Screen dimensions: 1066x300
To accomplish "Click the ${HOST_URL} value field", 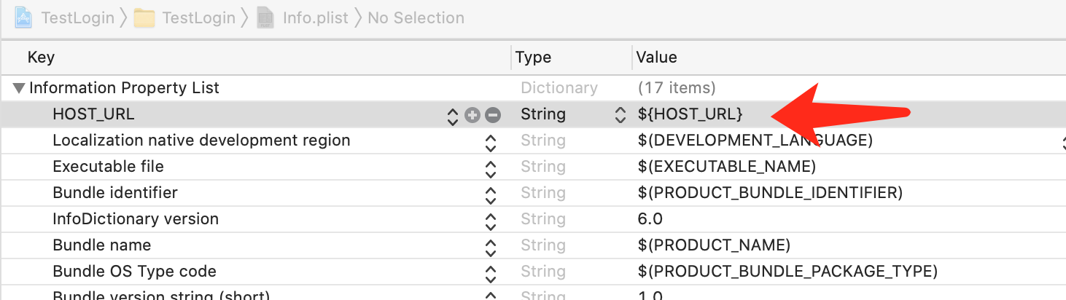I will (x=690, y=114).
